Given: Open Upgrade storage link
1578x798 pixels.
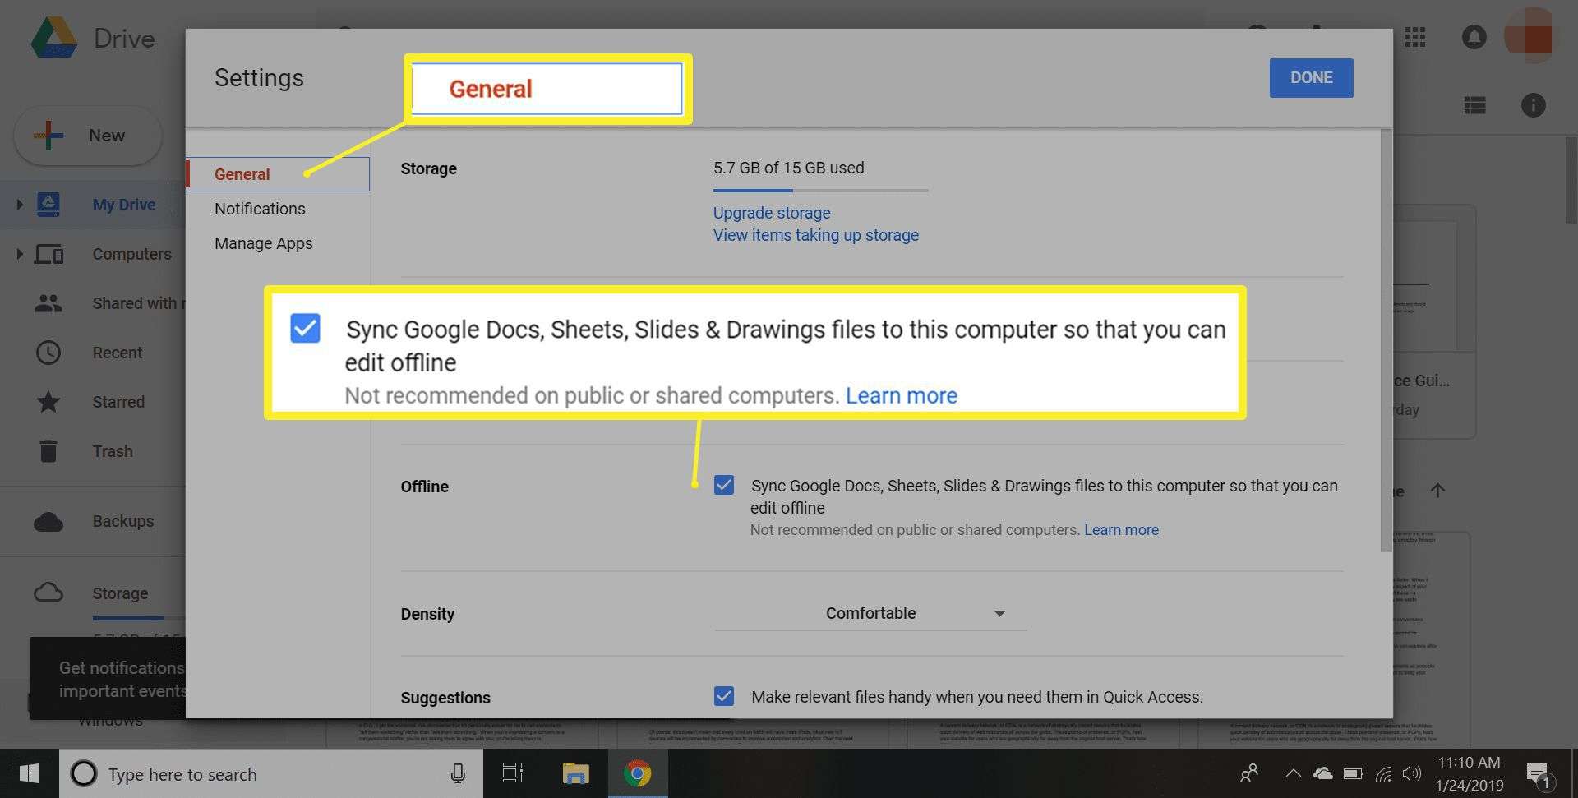Looking at the screenshot, I should (772, 213).
